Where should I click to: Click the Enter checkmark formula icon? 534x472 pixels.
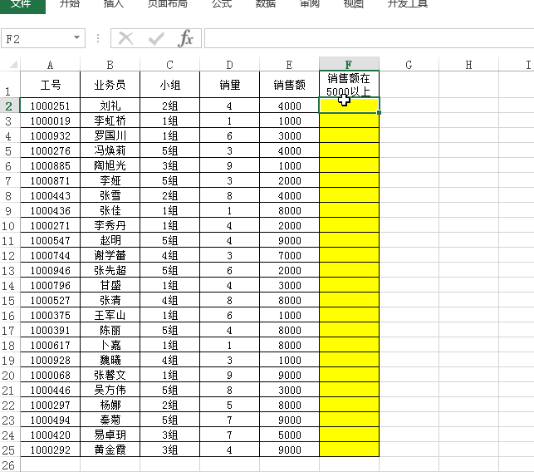156,38
